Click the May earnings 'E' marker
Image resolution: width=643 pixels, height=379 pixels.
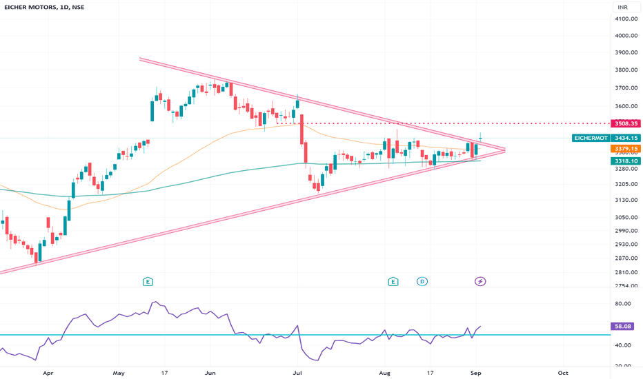pyautogui.click(x=148, y=281)
